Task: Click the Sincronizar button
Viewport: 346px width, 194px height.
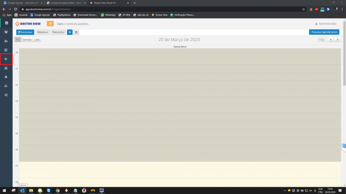Action: click(x=25, y=32)
